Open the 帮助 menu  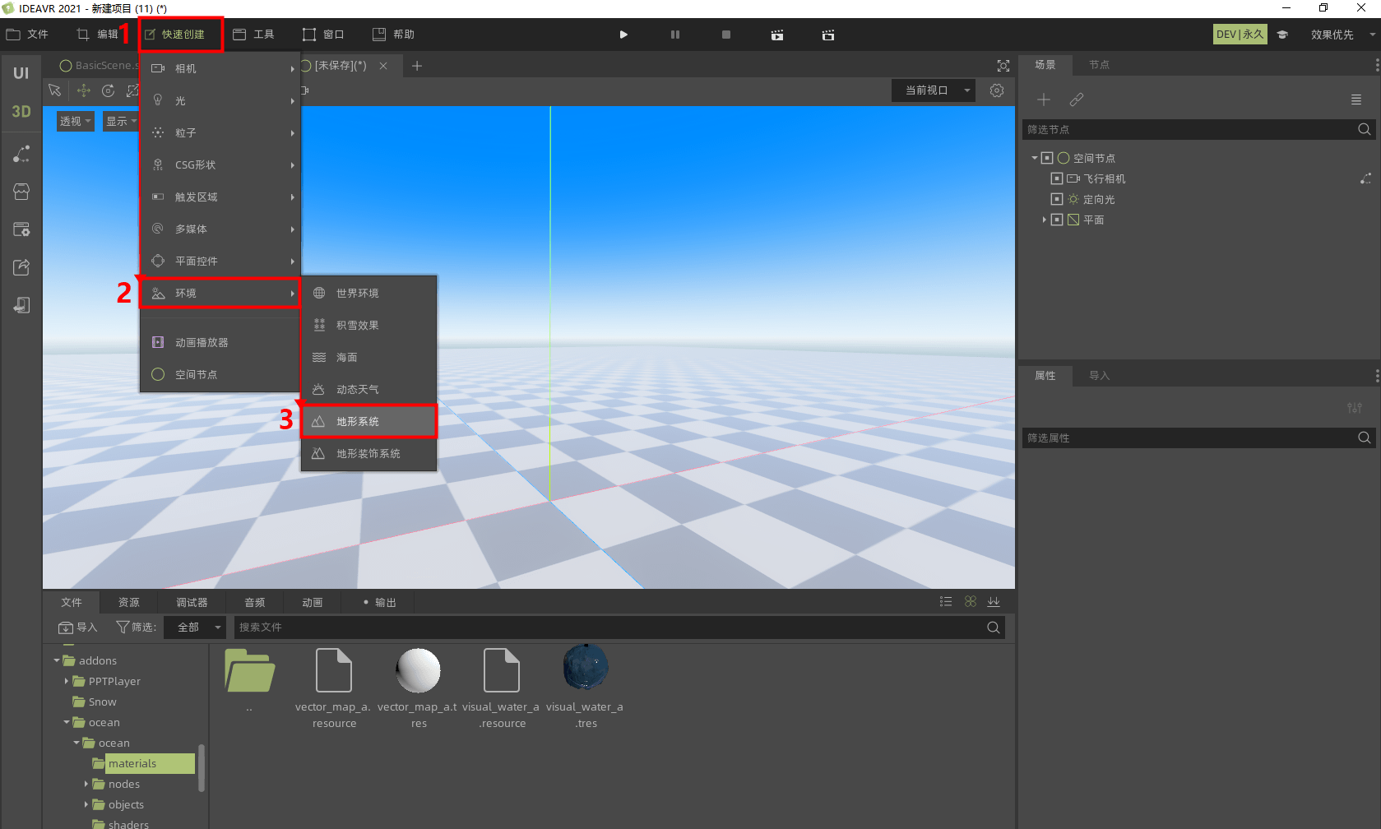pos(393,35)
